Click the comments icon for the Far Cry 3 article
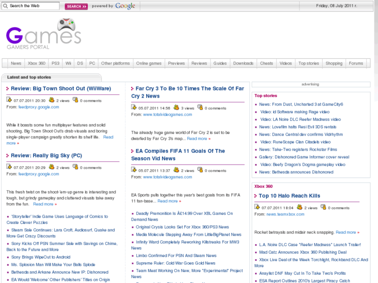The height and width of the screenshot is (283, 378). click(x=200, y=107)
